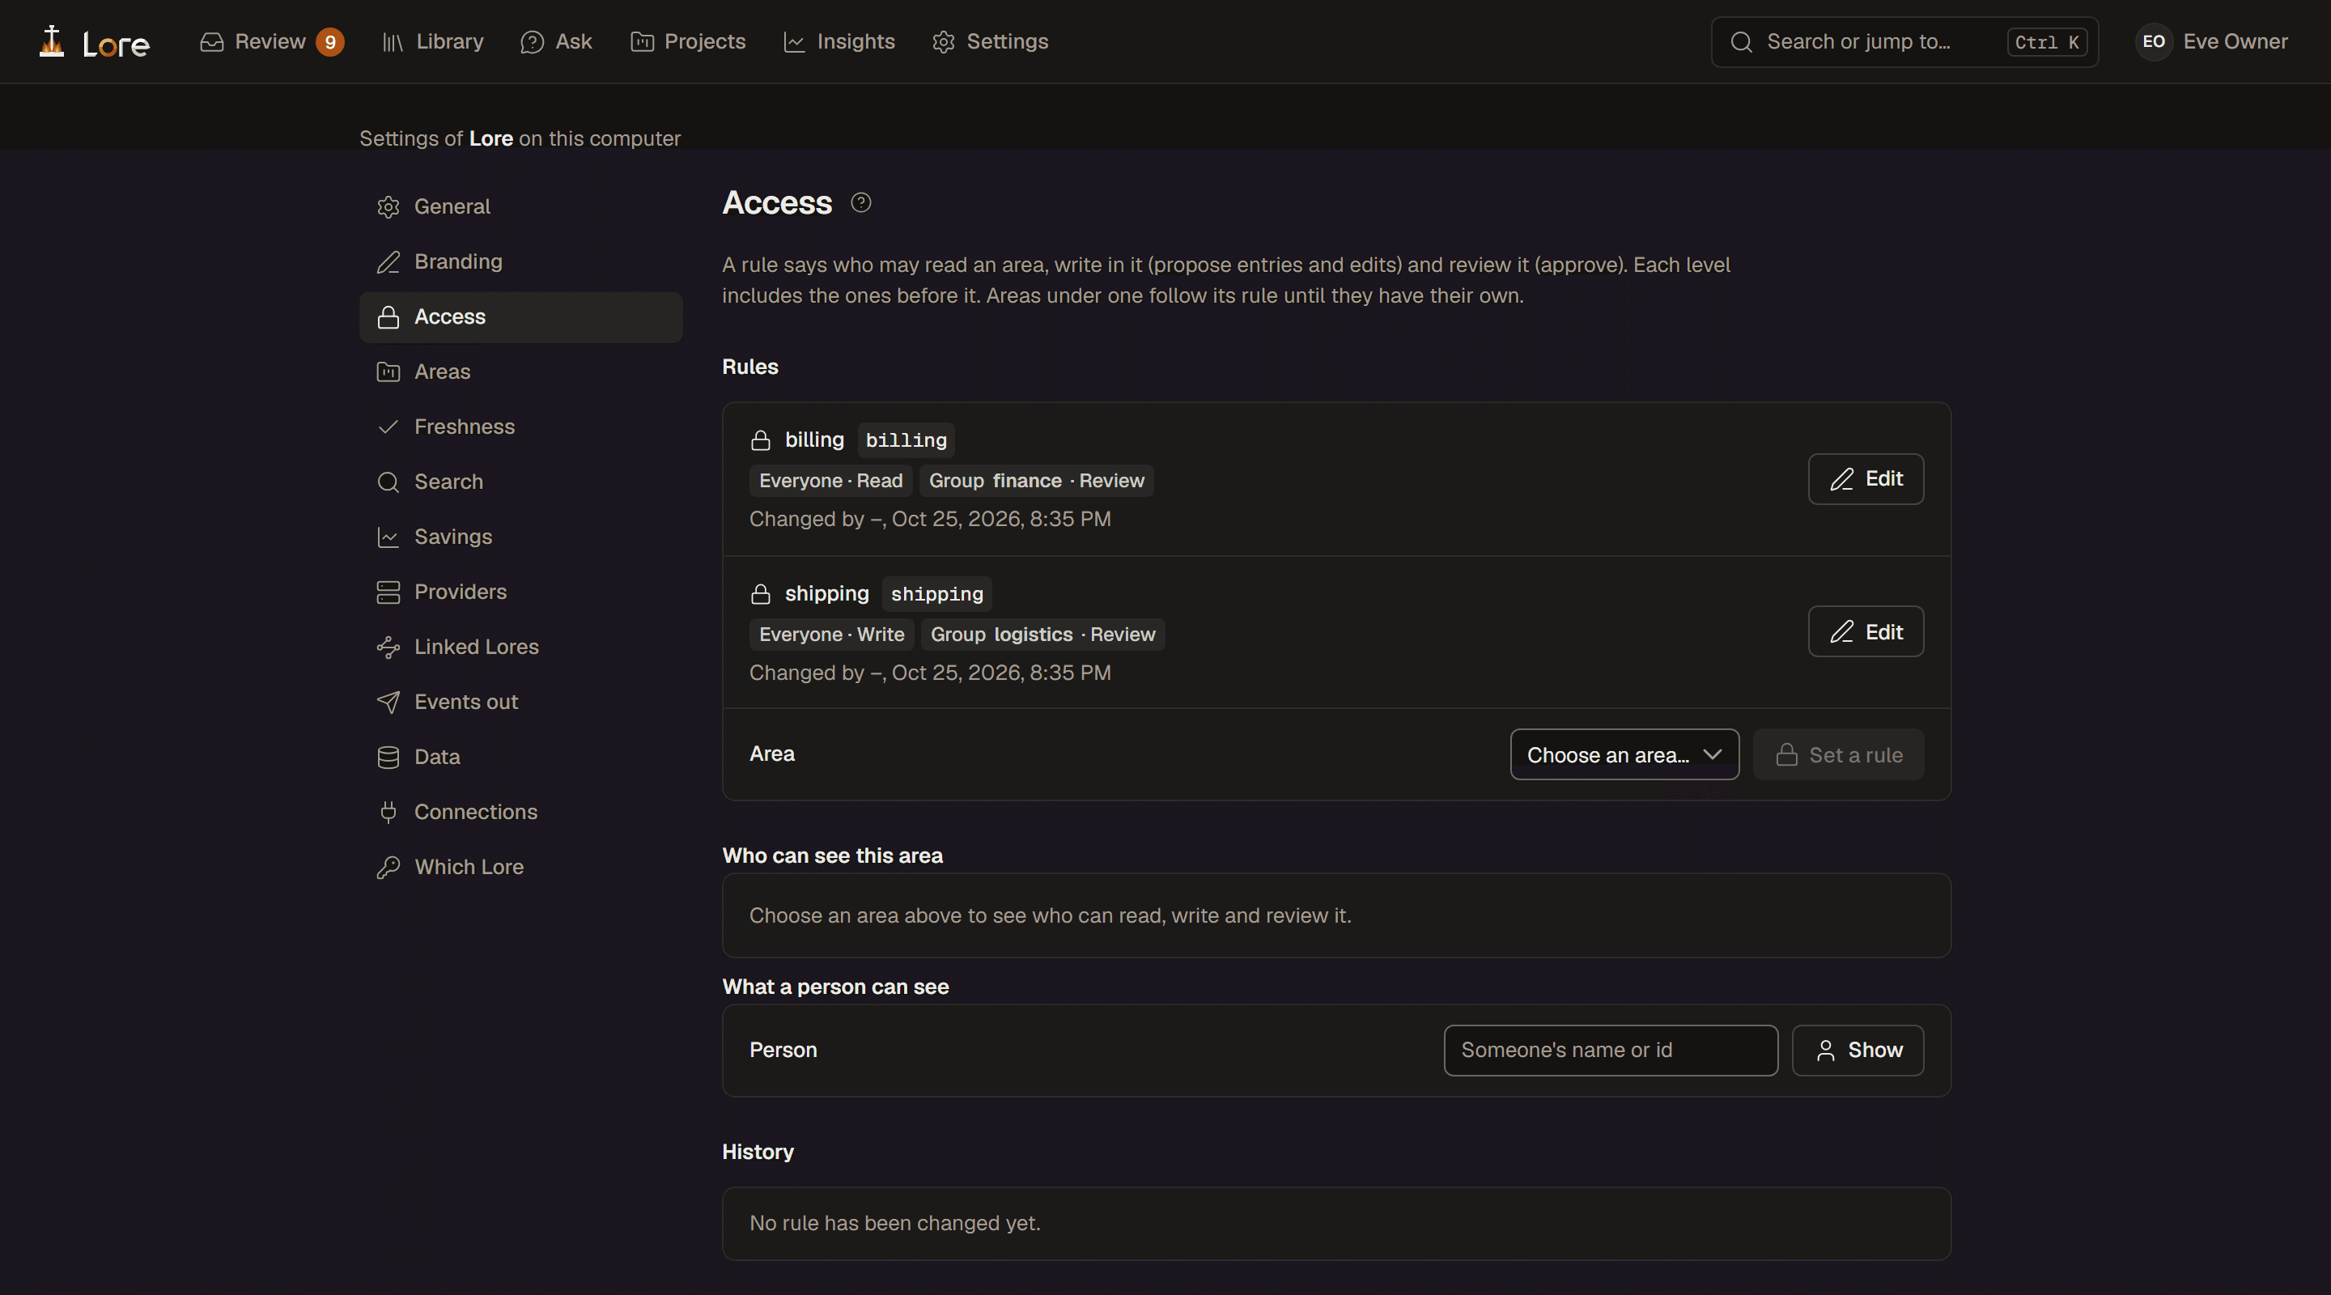
Task: Click the orange 9 review badge
Action: click(x=329, y=41)
